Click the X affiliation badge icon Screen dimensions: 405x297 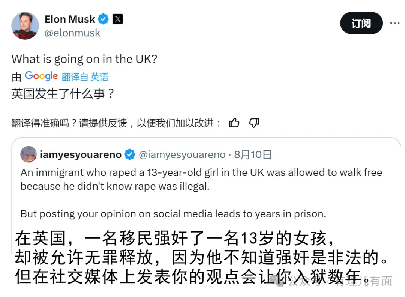point(117,19)
